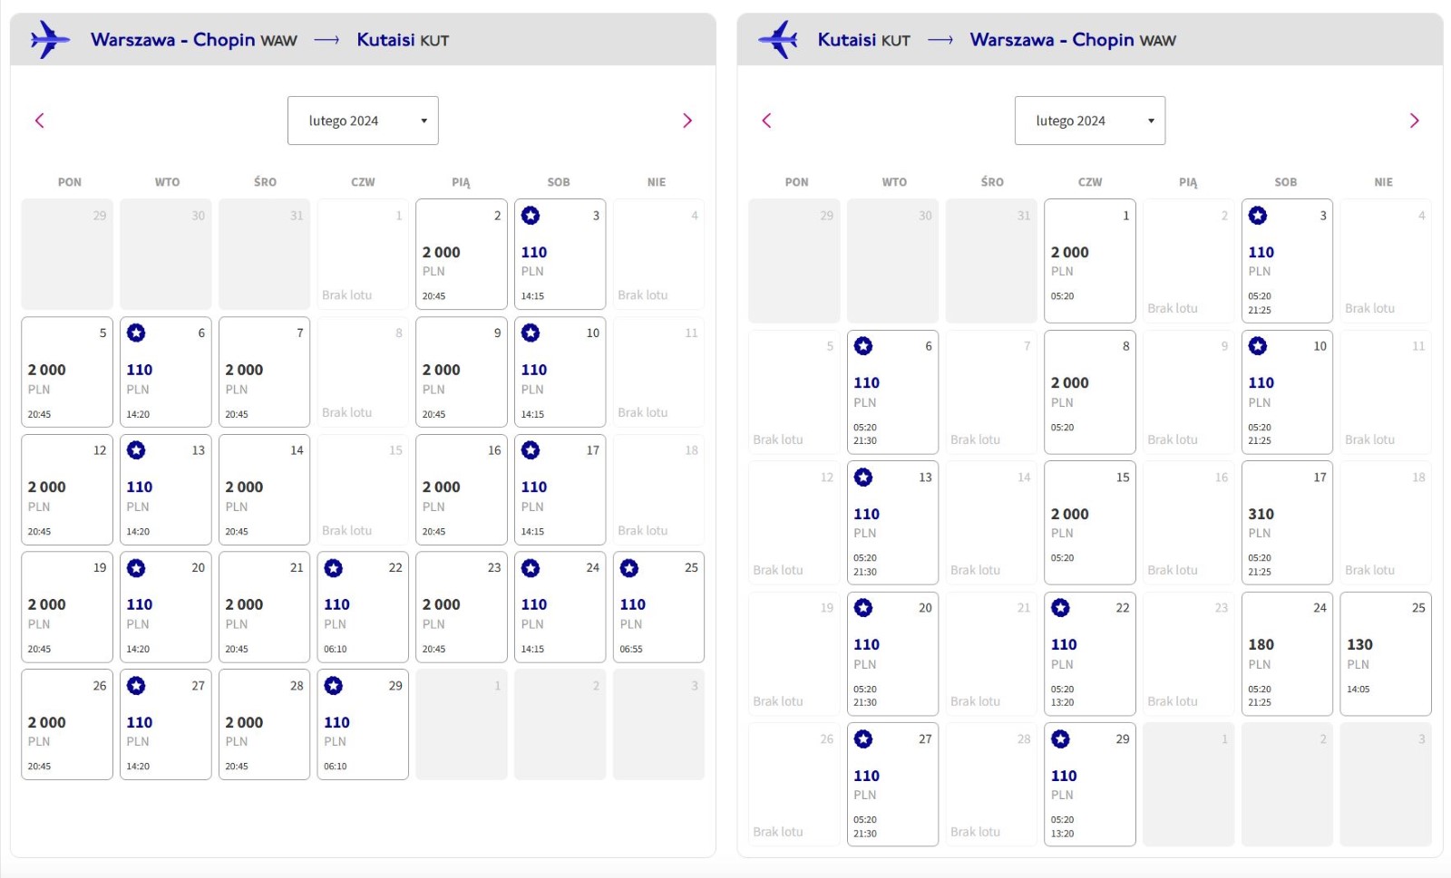Viewport: 1451px width, 878px height.
Task: Open the lutego 2024 month dropdown for Kutaisi–Warszawa
Action: click(x=1090, y=121)
